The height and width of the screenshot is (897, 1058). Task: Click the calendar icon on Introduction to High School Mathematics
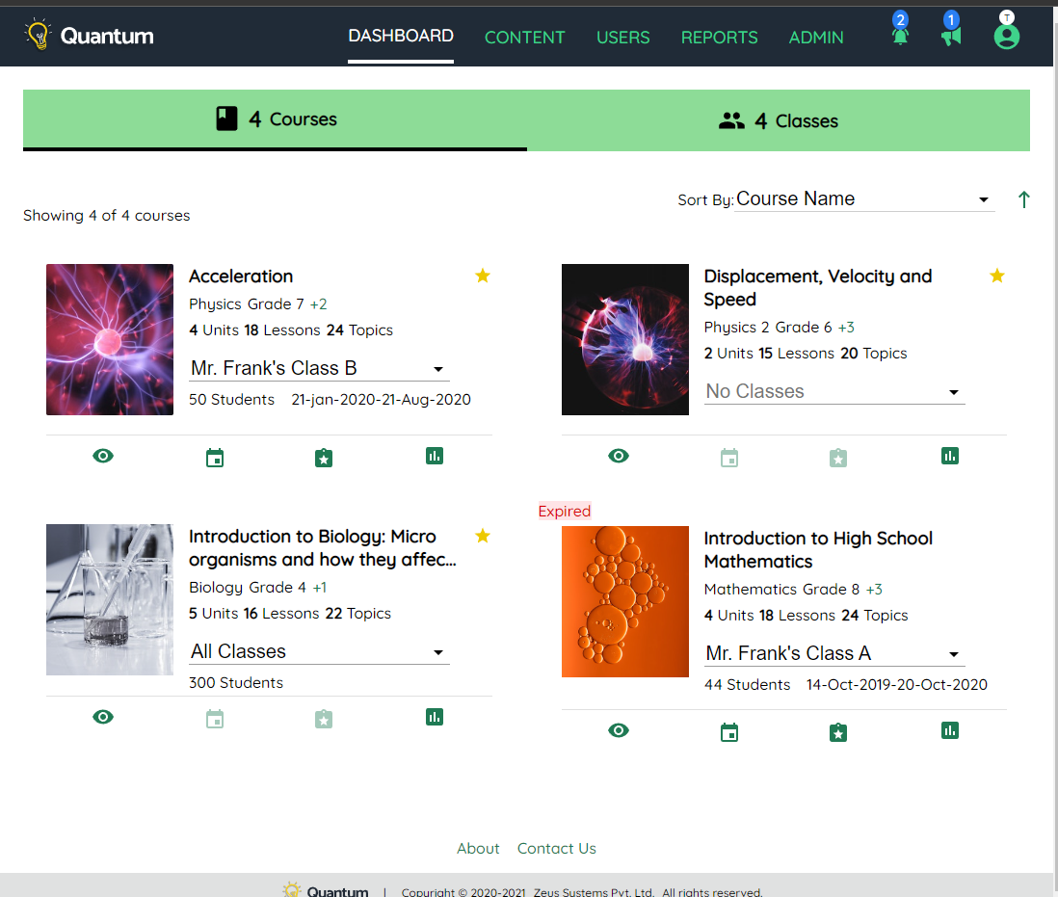[x=728, y=731]
